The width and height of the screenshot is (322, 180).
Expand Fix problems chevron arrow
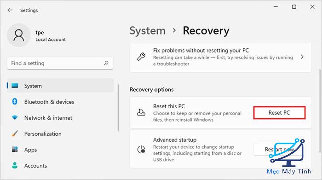(302, 57)
